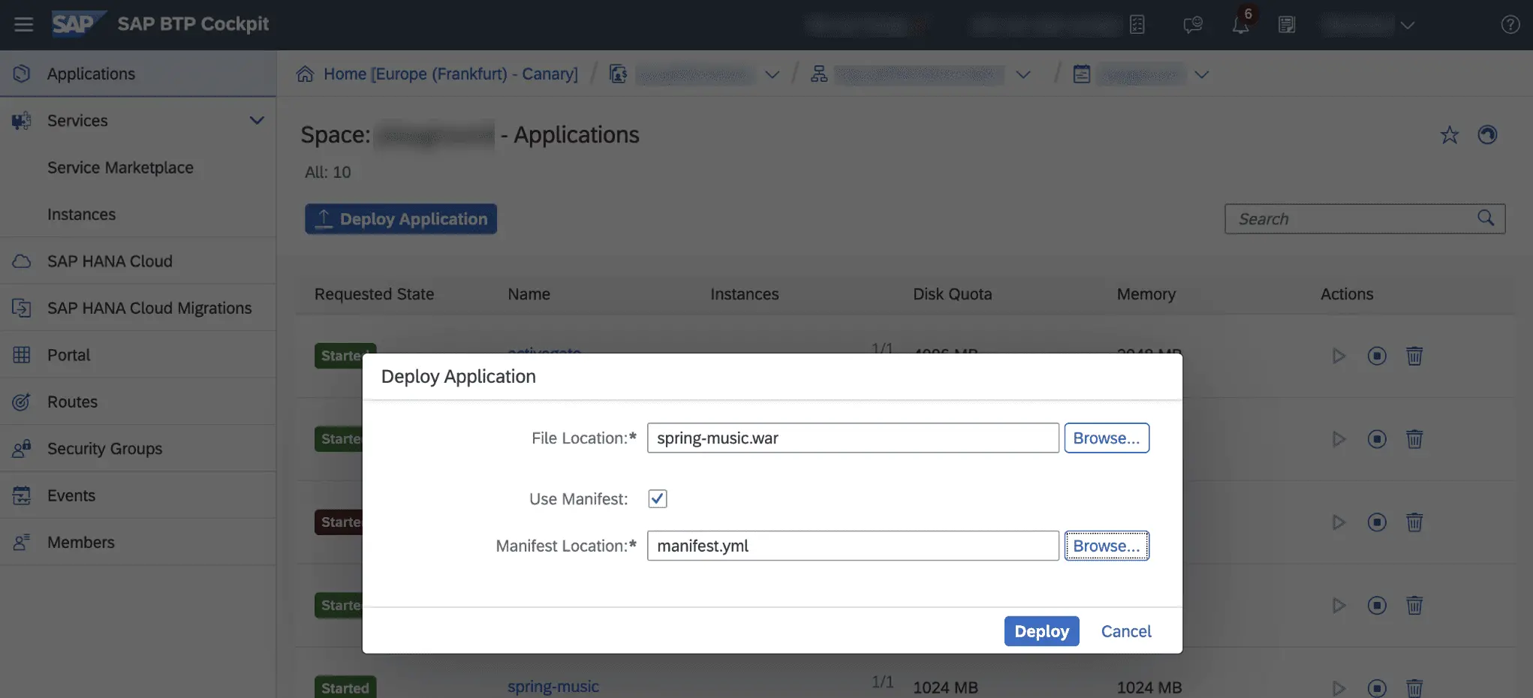Open the notifications bell

(x=1240, y=25)
